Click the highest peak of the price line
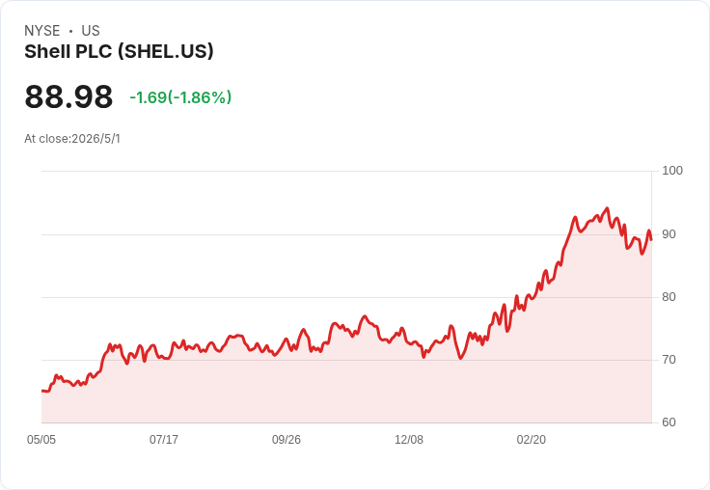 [x=607, y=208]
